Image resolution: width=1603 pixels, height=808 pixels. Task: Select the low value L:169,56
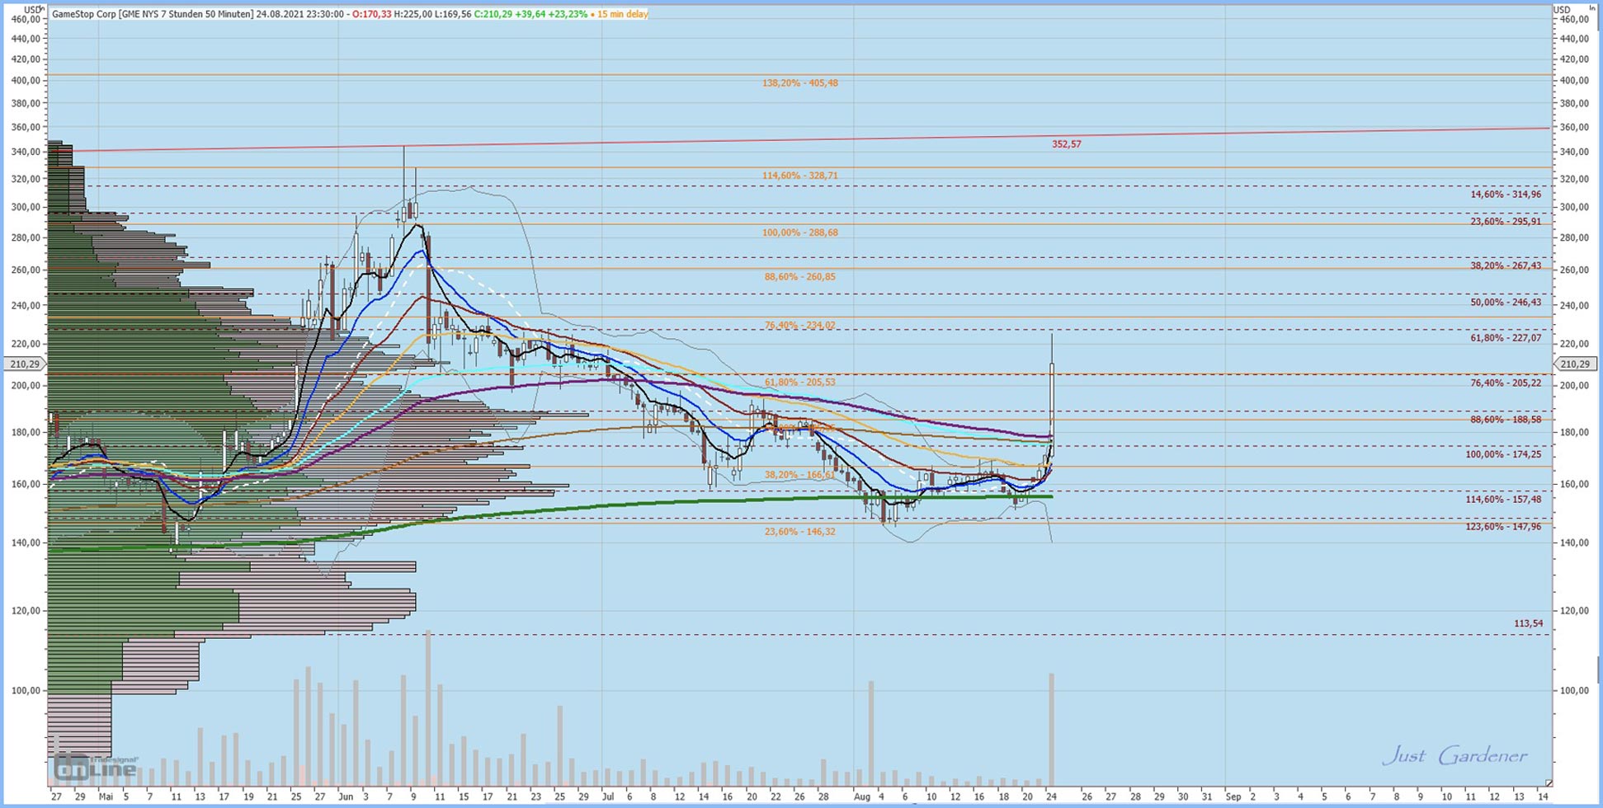click(x=453, y=14)
